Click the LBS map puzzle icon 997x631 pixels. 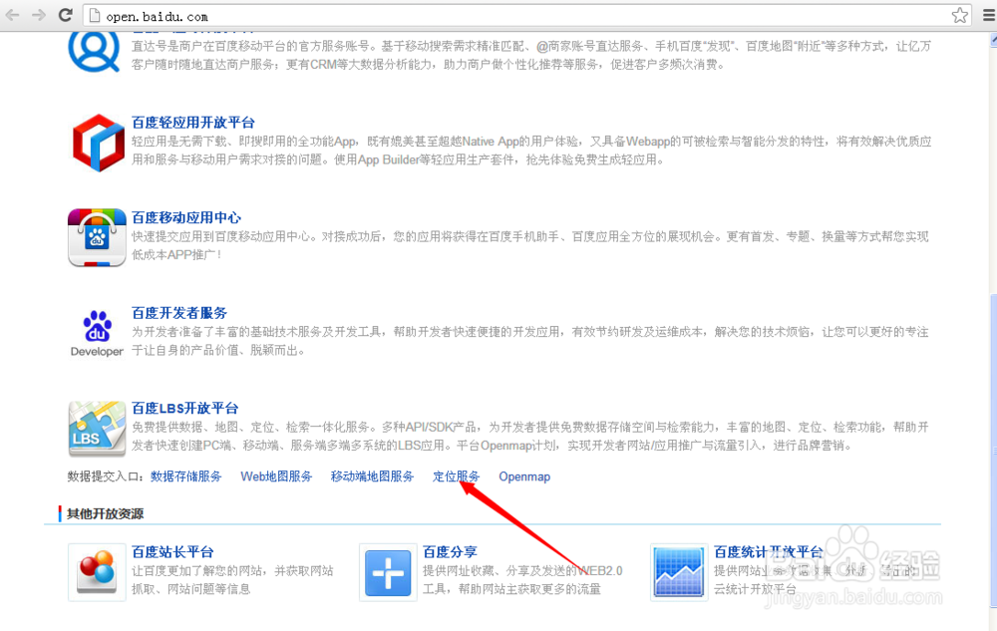(97, 429)
